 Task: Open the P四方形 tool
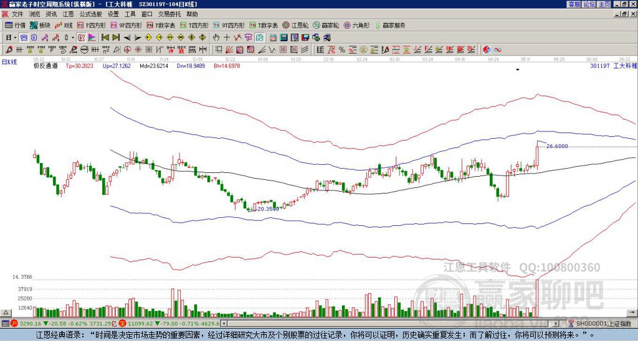coord(92,25)
